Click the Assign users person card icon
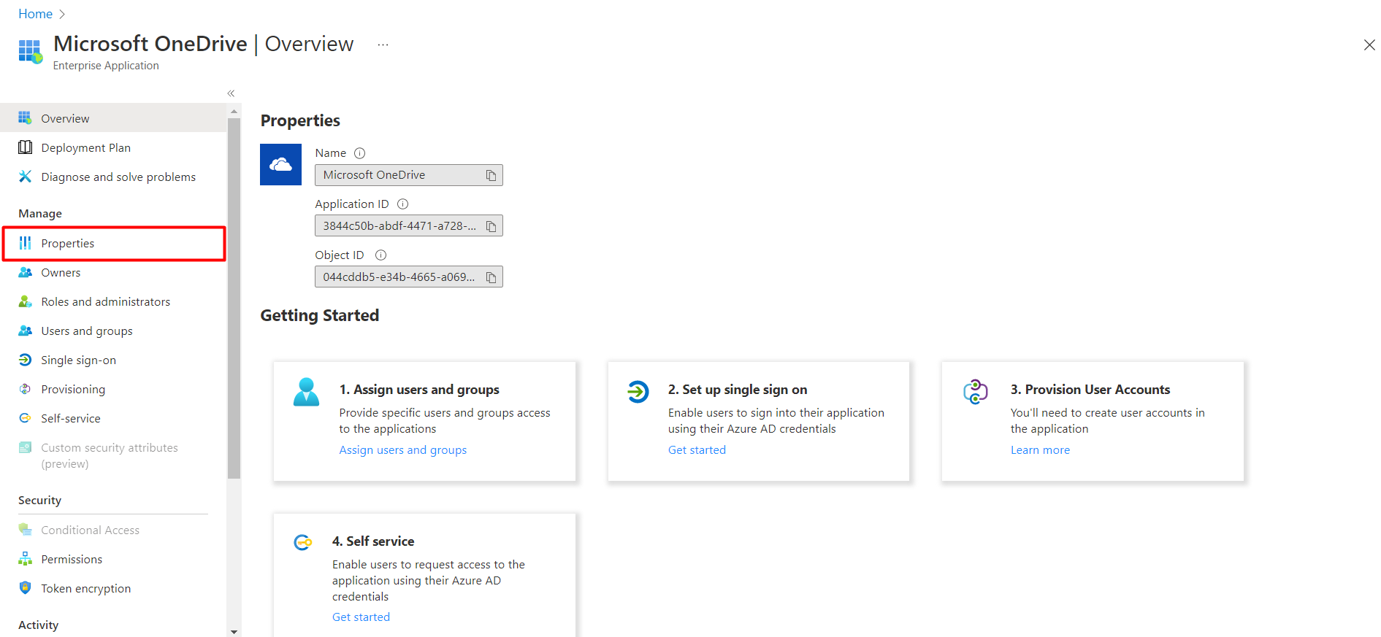The width and height of the screenshot is (1381, 637). tap(306, 392)
